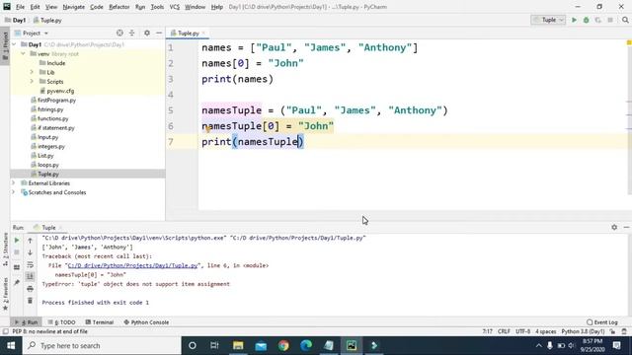
Task: Select loops.py in project tree
Action: click(48, 165)
